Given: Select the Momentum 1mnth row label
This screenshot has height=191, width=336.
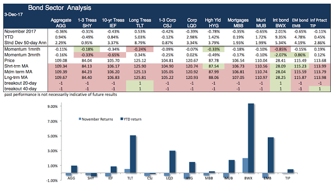Looking at the screenshot, I should tap(22, 49).
